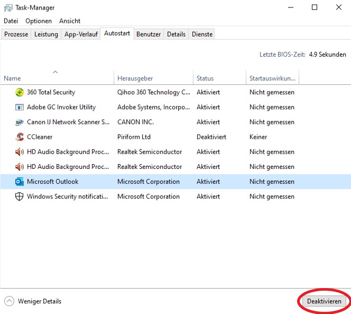Image resolution: width=351 pixels, height=314 pixels.
Task: Close the Task-Manager window
Action: point(339,7)
